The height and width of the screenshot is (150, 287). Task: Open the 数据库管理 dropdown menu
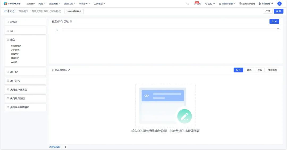coord(227,4)
